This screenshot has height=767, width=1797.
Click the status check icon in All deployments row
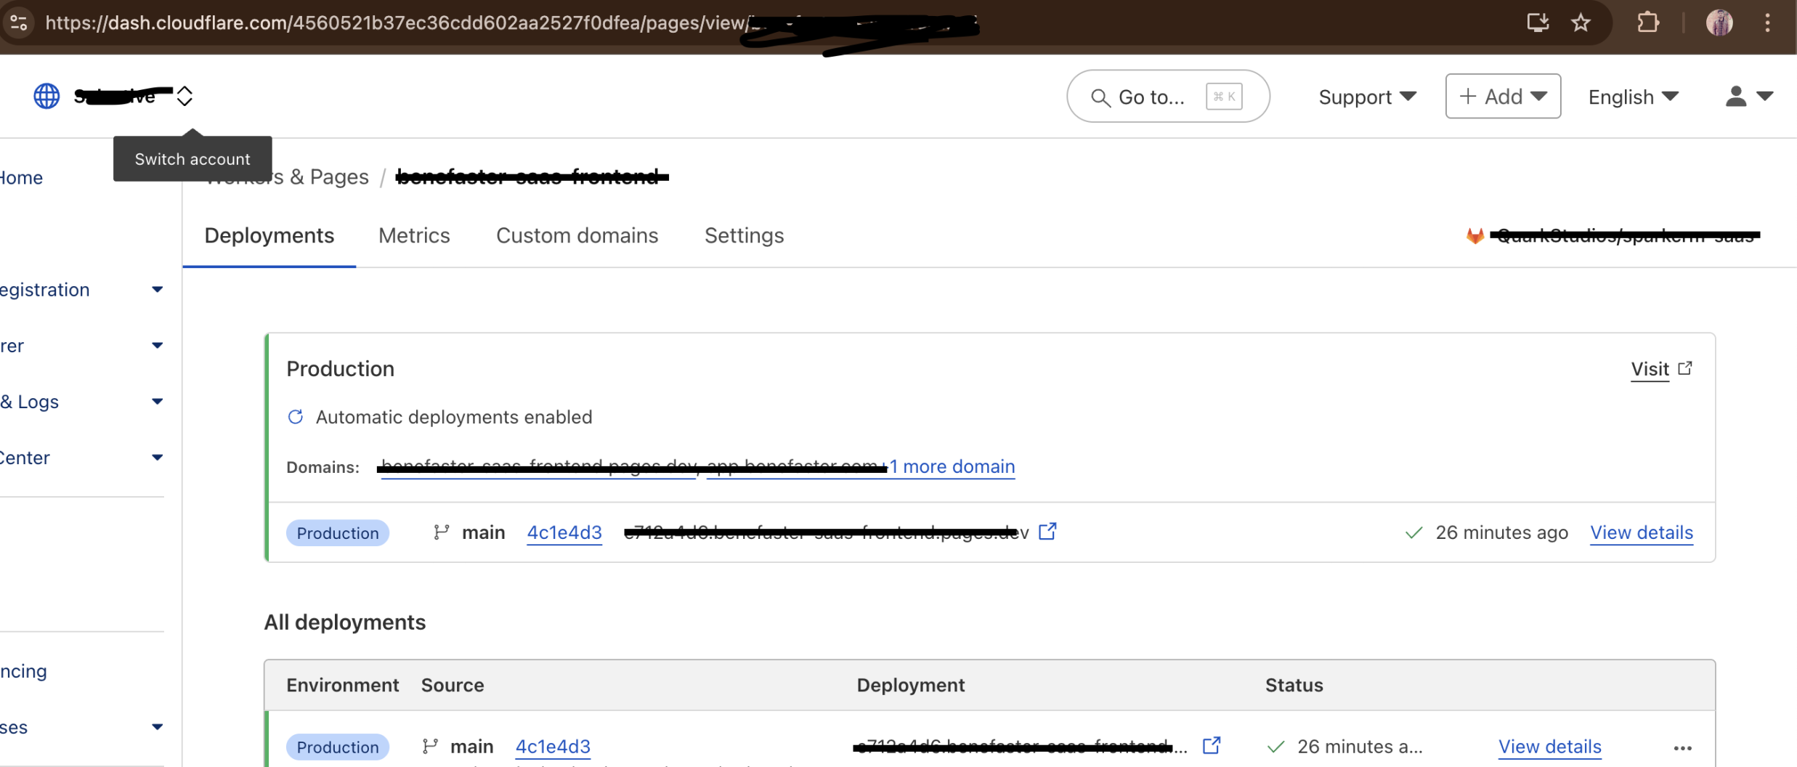click(x=1275, y=747)
